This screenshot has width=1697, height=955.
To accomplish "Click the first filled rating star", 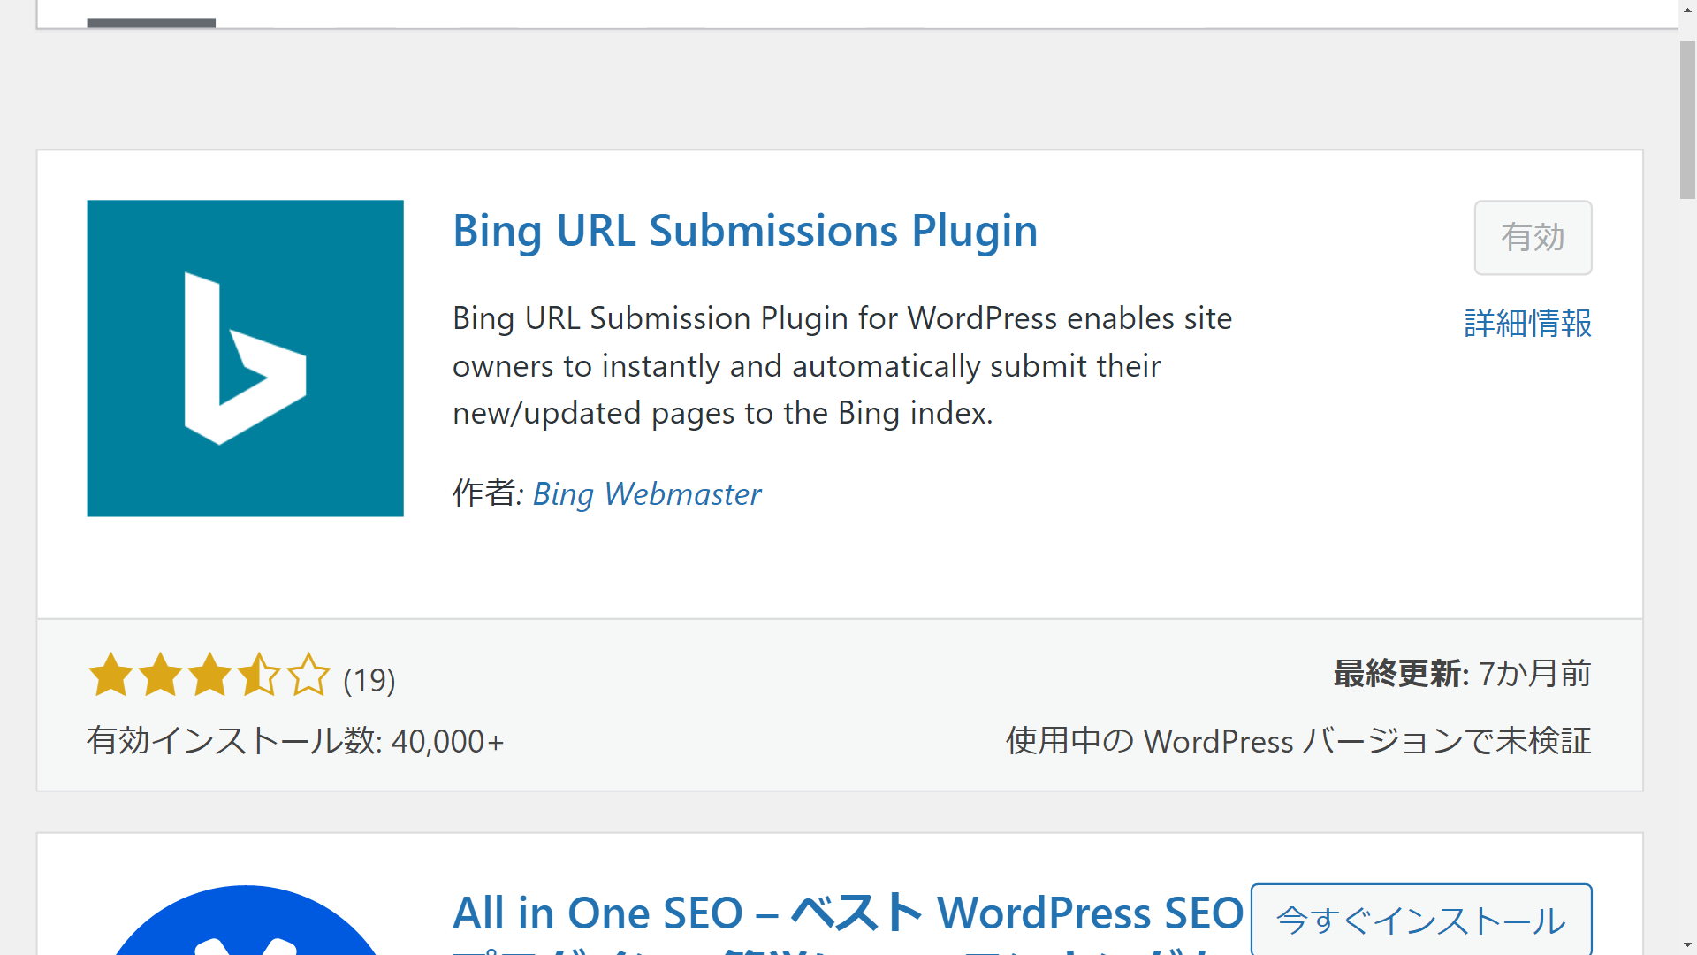I will pyautogui.click(x=109, y=676).
